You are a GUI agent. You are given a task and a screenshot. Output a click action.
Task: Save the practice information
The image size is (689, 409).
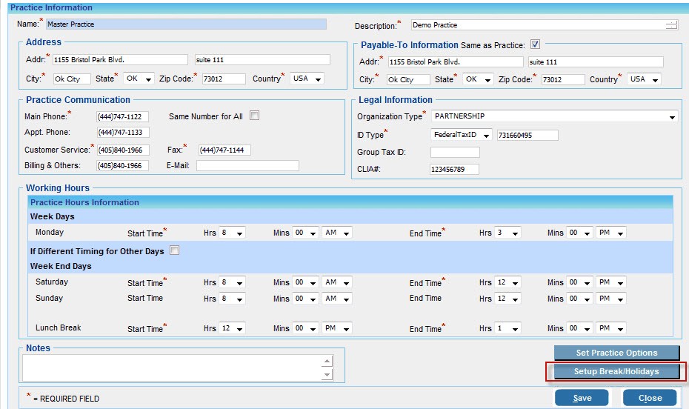[x=582, y=398]
